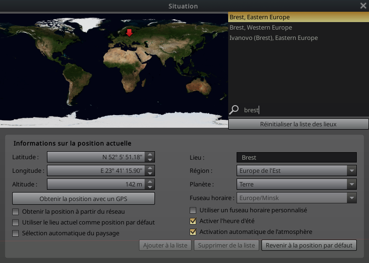Image resolution: width=369 pixels, height=263 pixels.
Task: Check Utiliser le lieu actuel comme position par défaut
Action: [16, 222]
